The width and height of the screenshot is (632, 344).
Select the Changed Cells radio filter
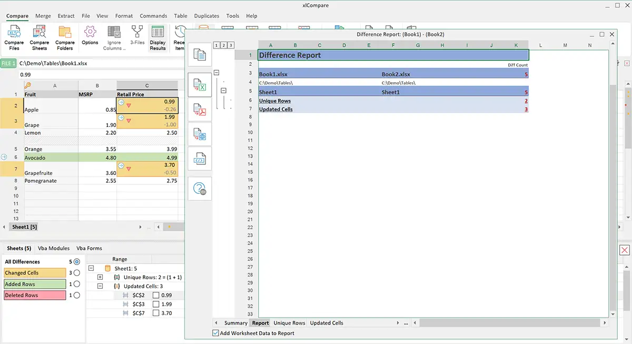tap(75, 273)
